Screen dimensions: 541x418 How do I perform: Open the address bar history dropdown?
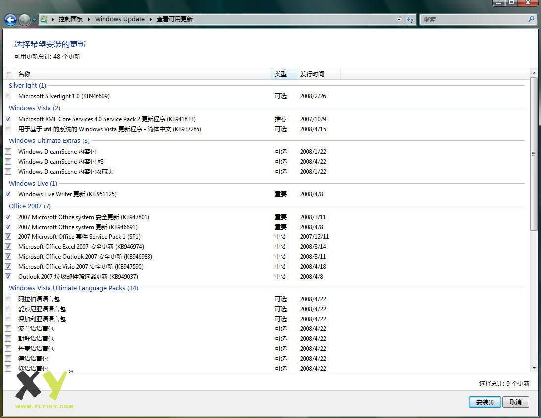(x=399, y=19)
